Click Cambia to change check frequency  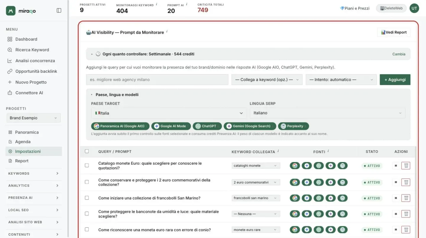399,54
